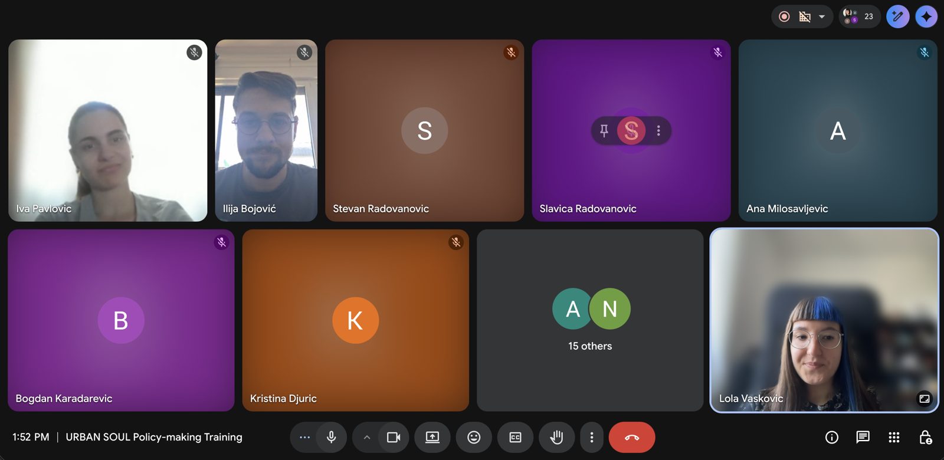Screen dimensions: 944x460
Task: Open the emoji reactions picker
Action: pos(474,437)
